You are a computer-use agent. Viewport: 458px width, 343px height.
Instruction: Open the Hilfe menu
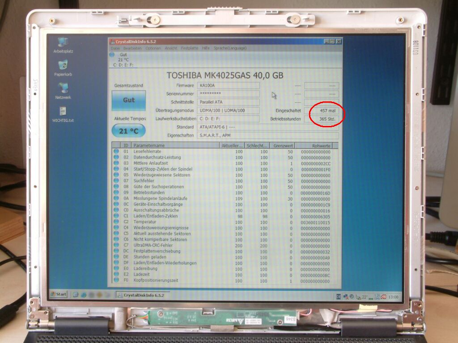(206, 48)
